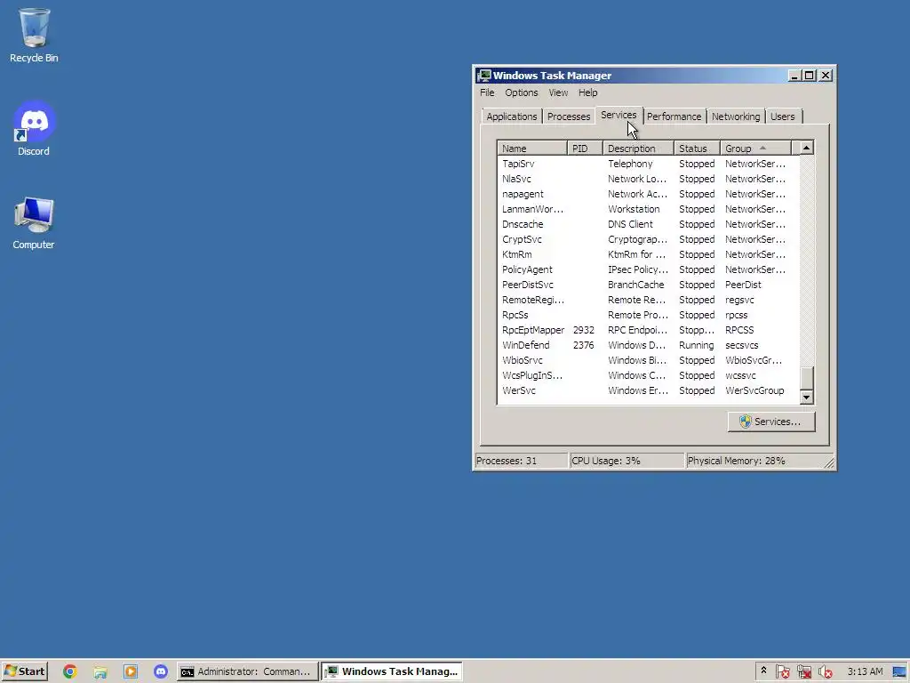Open Discord from the taskbar
The image size is (910, 683).
coord(161,671)
